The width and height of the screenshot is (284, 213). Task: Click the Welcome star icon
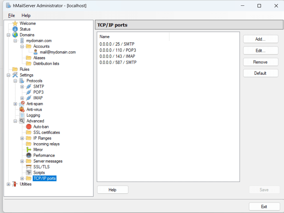pos(14,23)
